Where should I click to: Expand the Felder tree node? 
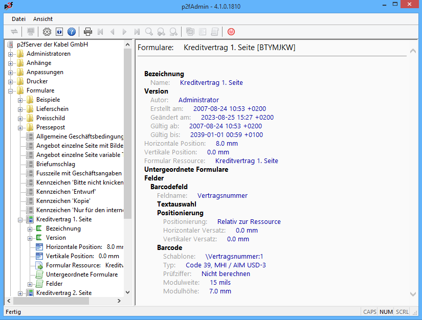pos(30,284)
